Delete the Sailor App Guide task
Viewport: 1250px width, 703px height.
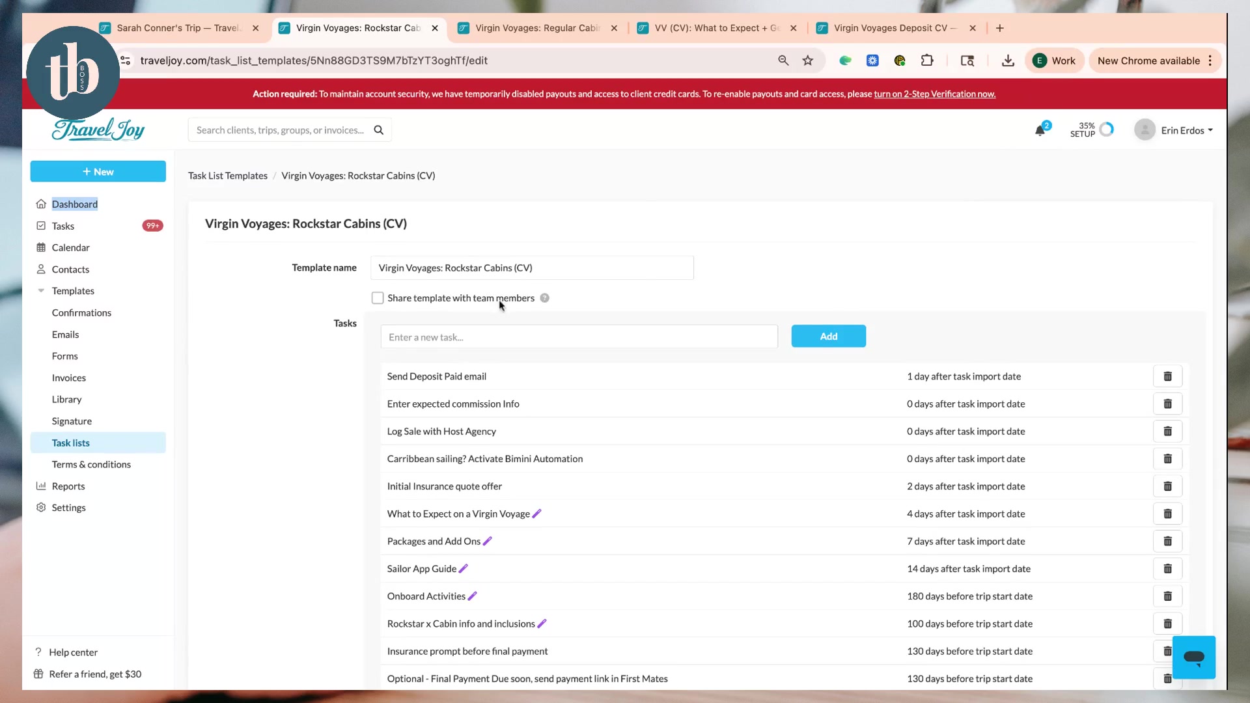coord(1167,569)
